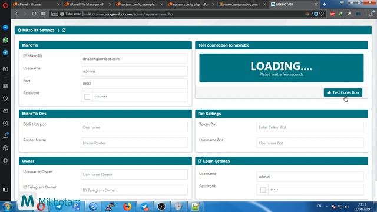Refresh MikroTik Settings via header icon

(x=64, y=30)
